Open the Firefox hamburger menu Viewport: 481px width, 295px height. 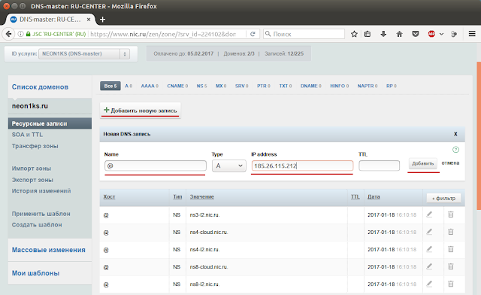tap(472, 34)
